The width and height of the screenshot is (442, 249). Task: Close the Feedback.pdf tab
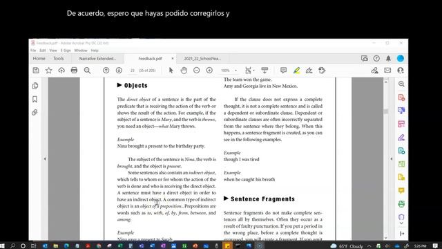(173, 58)
